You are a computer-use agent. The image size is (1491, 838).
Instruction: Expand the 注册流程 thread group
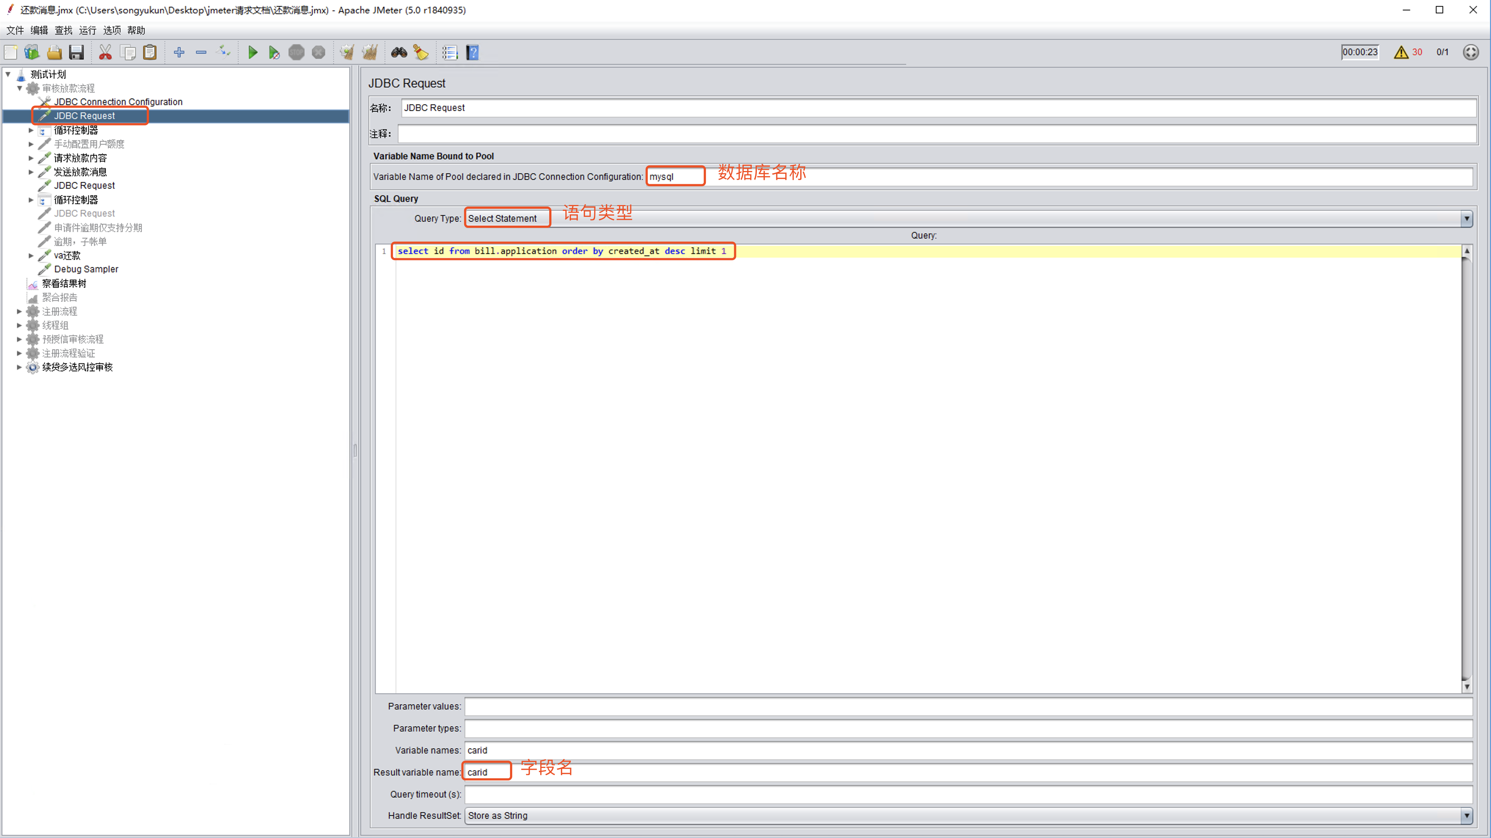19,311
